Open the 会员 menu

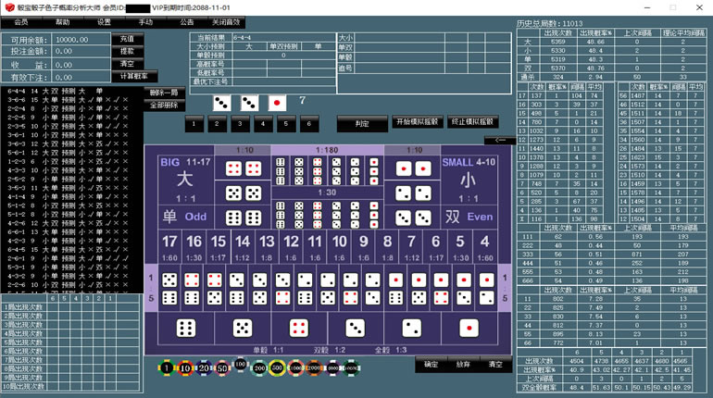pyautogui.click(x=21, y=21)
